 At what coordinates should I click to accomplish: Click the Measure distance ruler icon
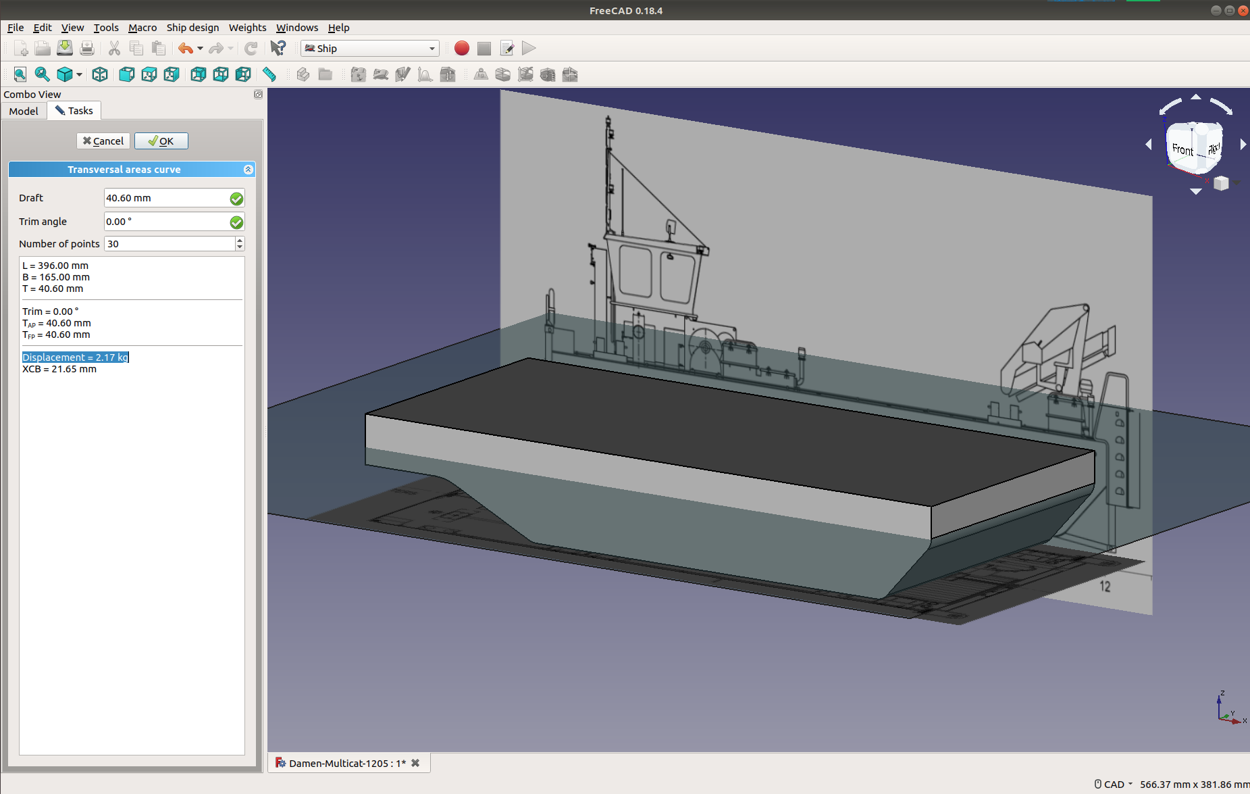[x=269, y=74]
